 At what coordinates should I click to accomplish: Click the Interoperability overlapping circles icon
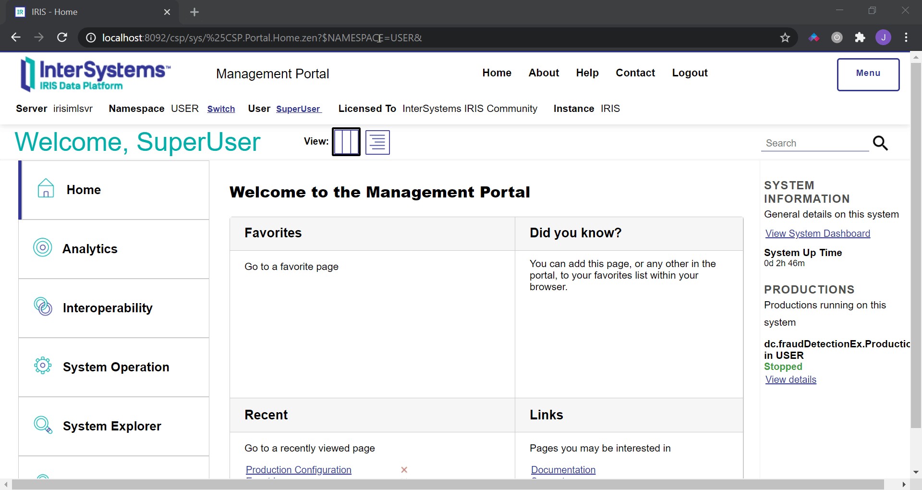[x=43, y=306]
